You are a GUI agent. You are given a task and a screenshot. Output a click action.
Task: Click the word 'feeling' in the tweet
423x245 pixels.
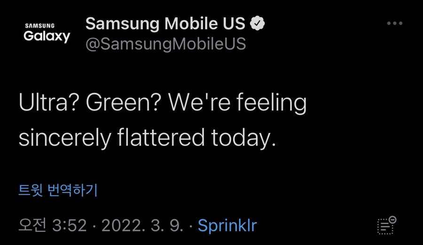point(272,104)
